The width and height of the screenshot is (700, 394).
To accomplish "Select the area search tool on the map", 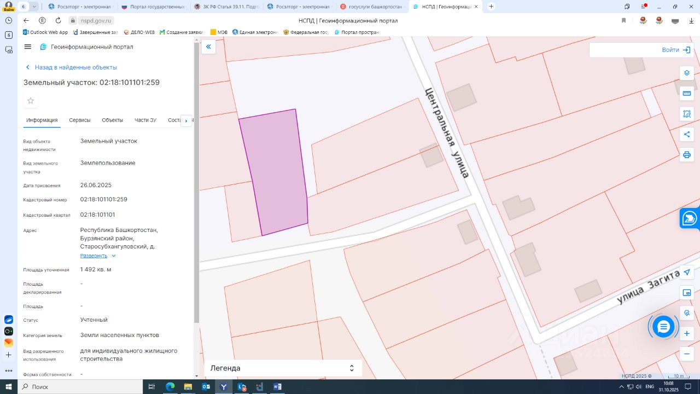I will [687, 114].
